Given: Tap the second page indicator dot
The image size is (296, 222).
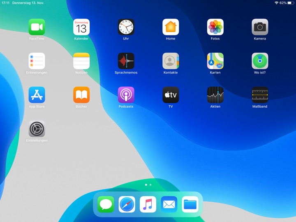Looking at the screenshot, I should (x=150, y=185).
